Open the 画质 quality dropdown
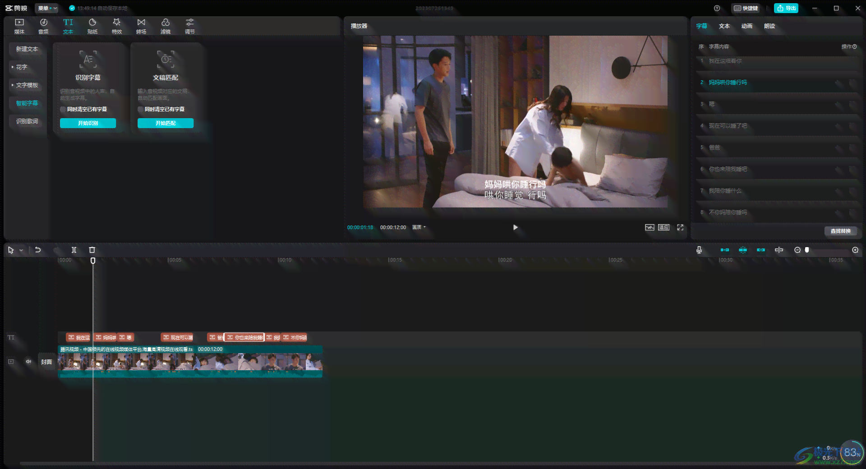This screenshot has width=866, height=469. click(x=419, y=227)
